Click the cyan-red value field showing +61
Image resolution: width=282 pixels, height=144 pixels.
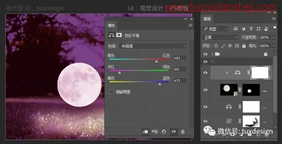coord(180,58)
